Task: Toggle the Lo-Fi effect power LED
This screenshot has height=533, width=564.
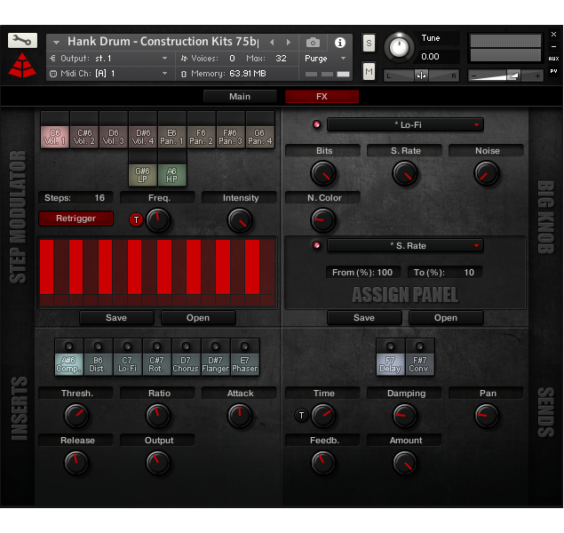Action: pyautogui.click(x=315, y=125)
